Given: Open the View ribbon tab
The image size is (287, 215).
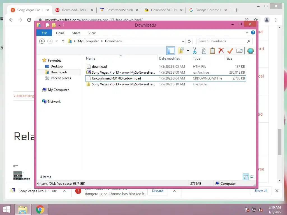Looking at the screenshot, I should pos(92,33).
